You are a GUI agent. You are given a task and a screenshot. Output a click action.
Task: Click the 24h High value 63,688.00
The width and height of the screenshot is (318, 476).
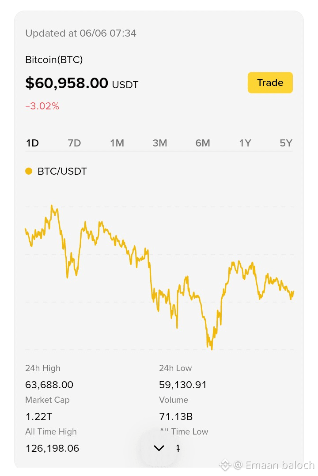(49, 385)
